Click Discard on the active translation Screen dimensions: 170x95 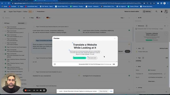pos(120,51)
